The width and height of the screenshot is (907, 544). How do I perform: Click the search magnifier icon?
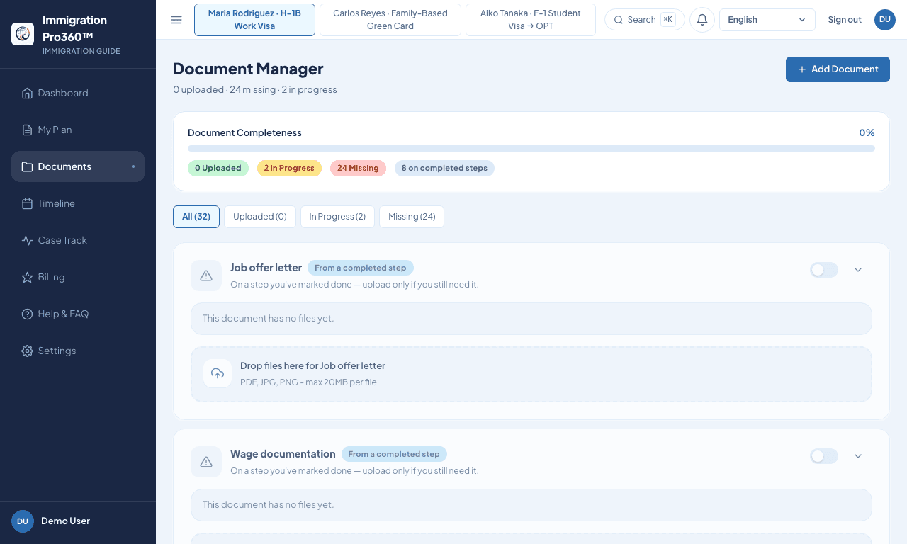click(619, 20)
